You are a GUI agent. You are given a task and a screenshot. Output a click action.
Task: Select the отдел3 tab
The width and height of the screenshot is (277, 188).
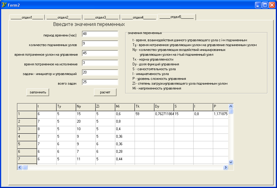click(101, 17)
